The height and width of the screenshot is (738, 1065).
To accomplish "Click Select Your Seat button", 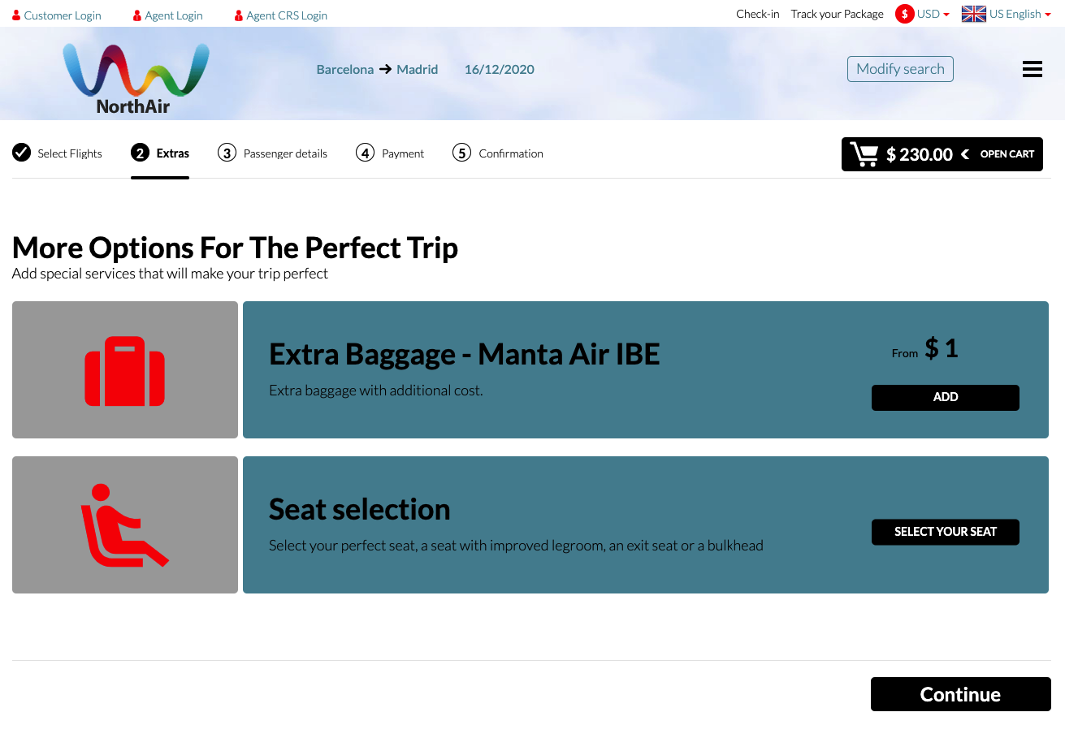I will (x=946, y=532).
